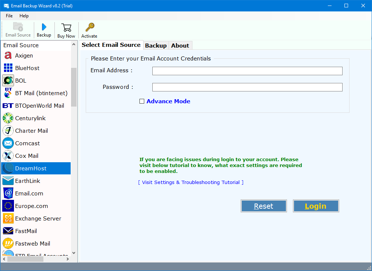Select the Centurylink starburst icon
Screen dimensions: 372x271
tap(8, 118)
